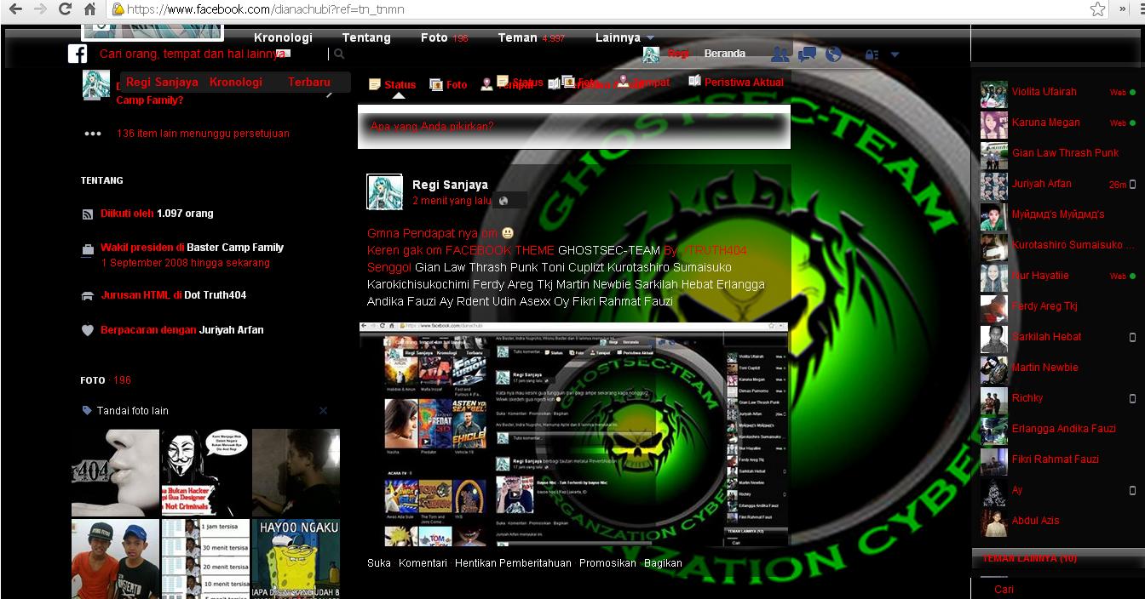Open '136 item lain menunggu persetujuan' link

203,134
